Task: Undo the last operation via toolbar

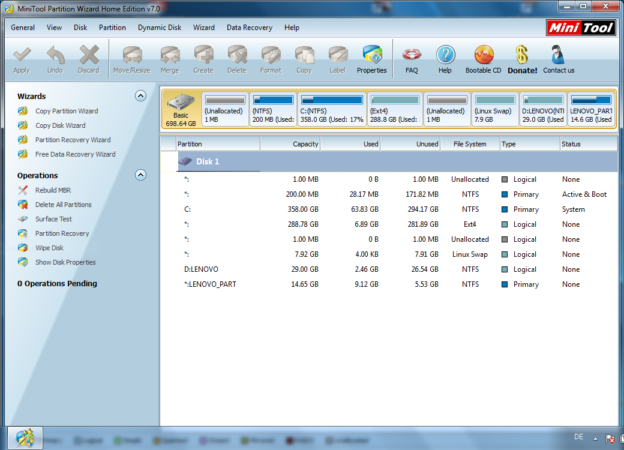Action: [55, 55]
